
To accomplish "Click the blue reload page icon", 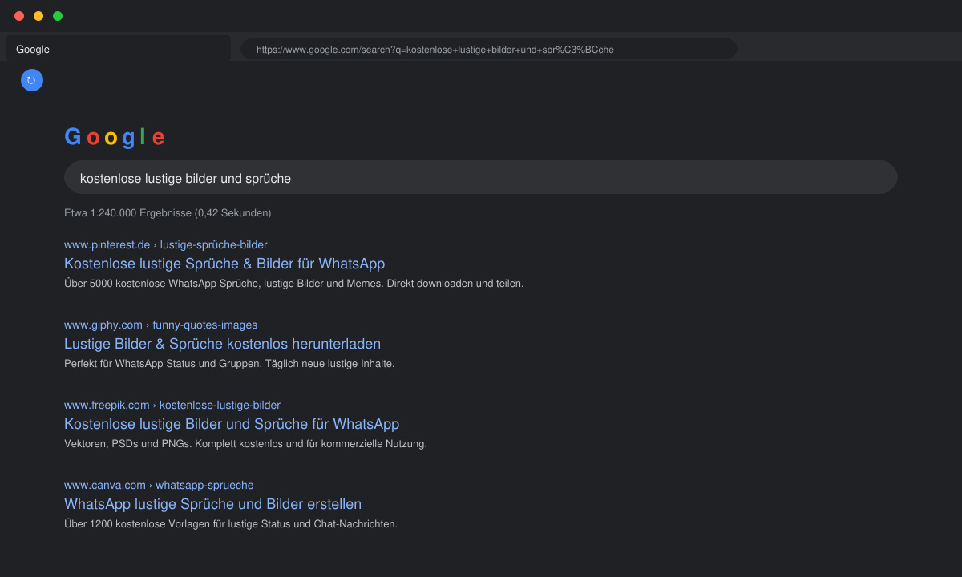I will click(x=32, y=80).
